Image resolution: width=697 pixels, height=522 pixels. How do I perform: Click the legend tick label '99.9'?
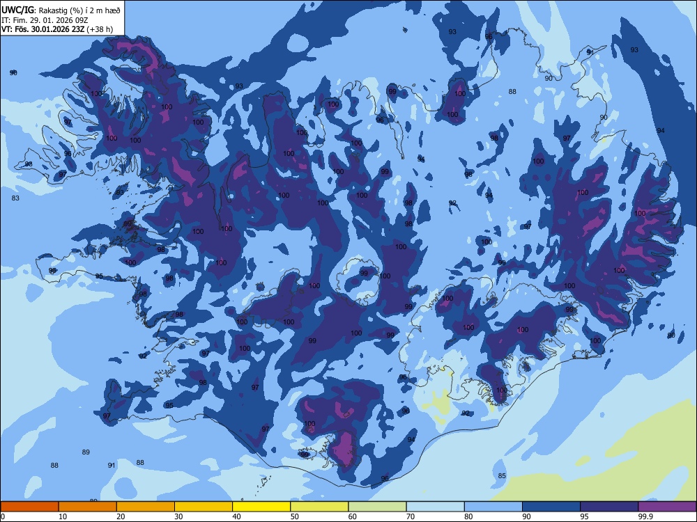coord(645,516)
